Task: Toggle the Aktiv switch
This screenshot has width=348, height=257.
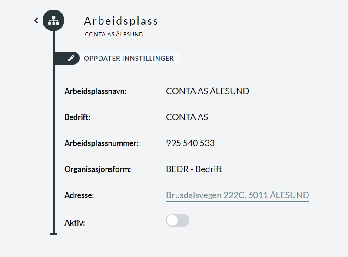Action: tap(178, 221)
